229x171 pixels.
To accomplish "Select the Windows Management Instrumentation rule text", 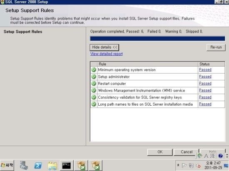I will [142, 91].
